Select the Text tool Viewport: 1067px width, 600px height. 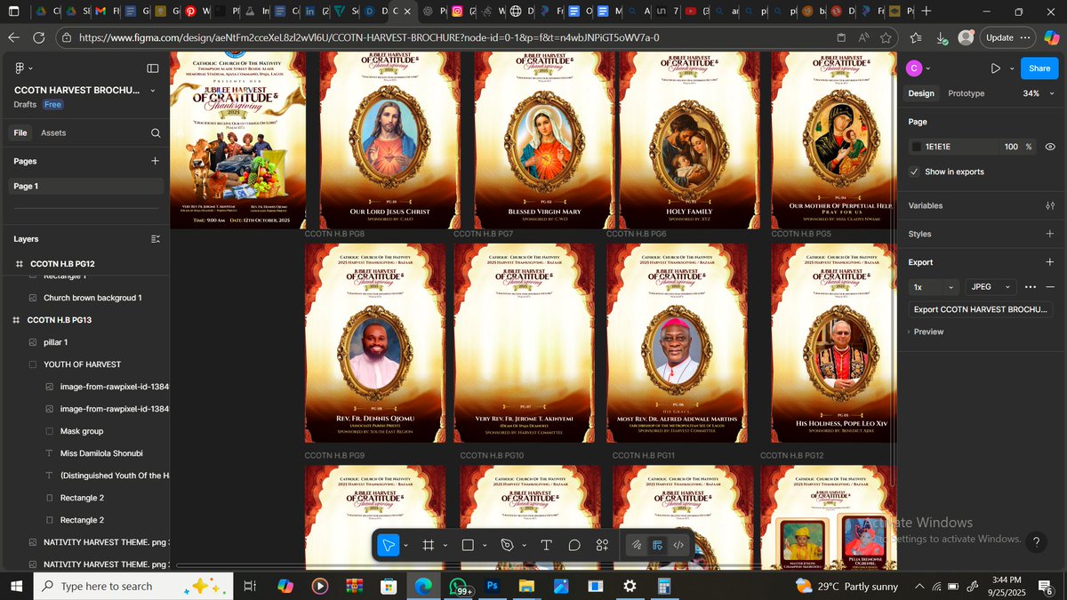point(546,545)
